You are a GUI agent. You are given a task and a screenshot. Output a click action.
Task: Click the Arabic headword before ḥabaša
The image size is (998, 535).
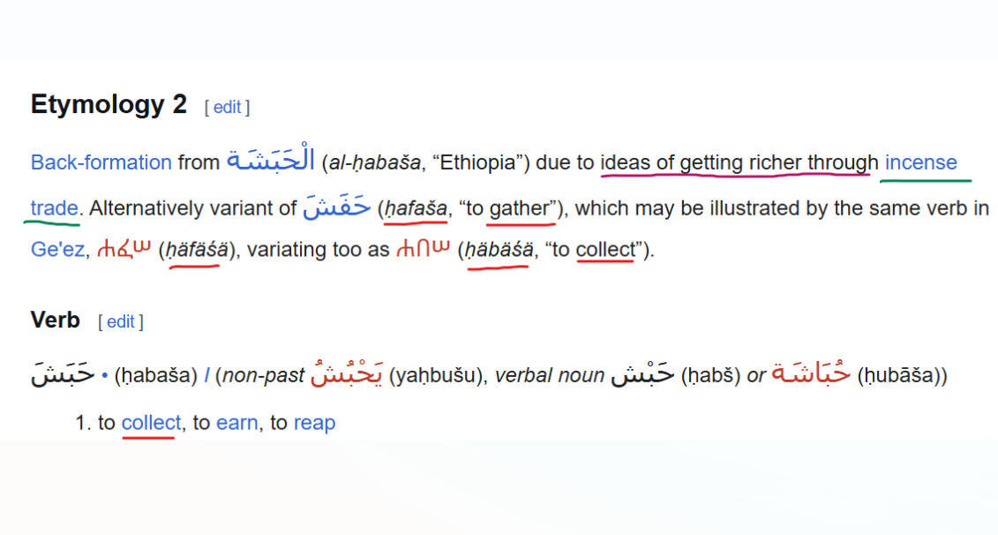63,373
